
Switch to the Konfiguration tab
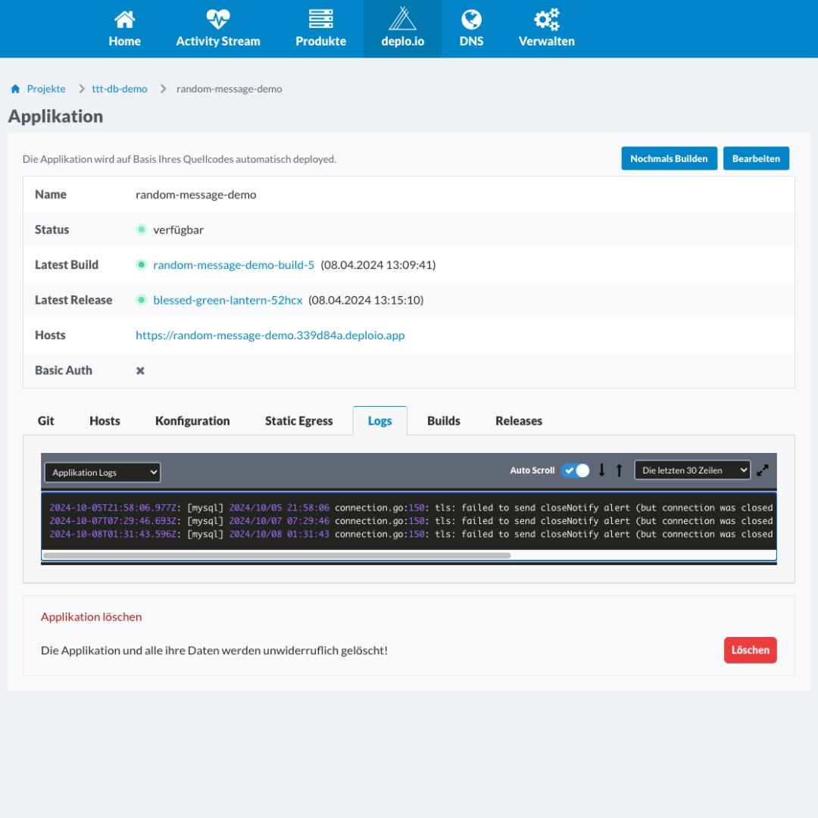point(192,420)
